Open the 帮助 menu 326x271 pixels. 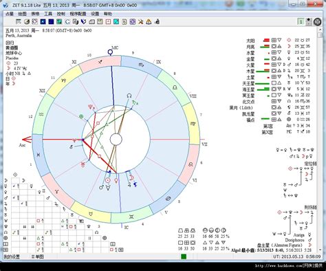click(x=108, y=14)
